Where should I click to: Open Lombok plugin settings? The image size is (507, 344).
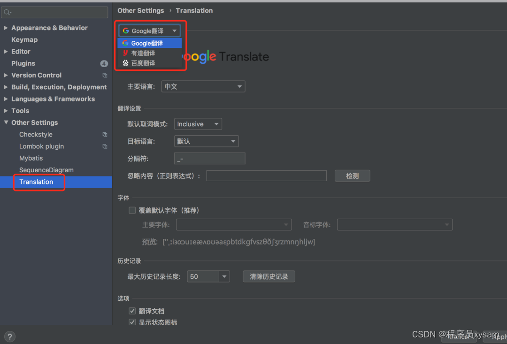click(42, 146)
